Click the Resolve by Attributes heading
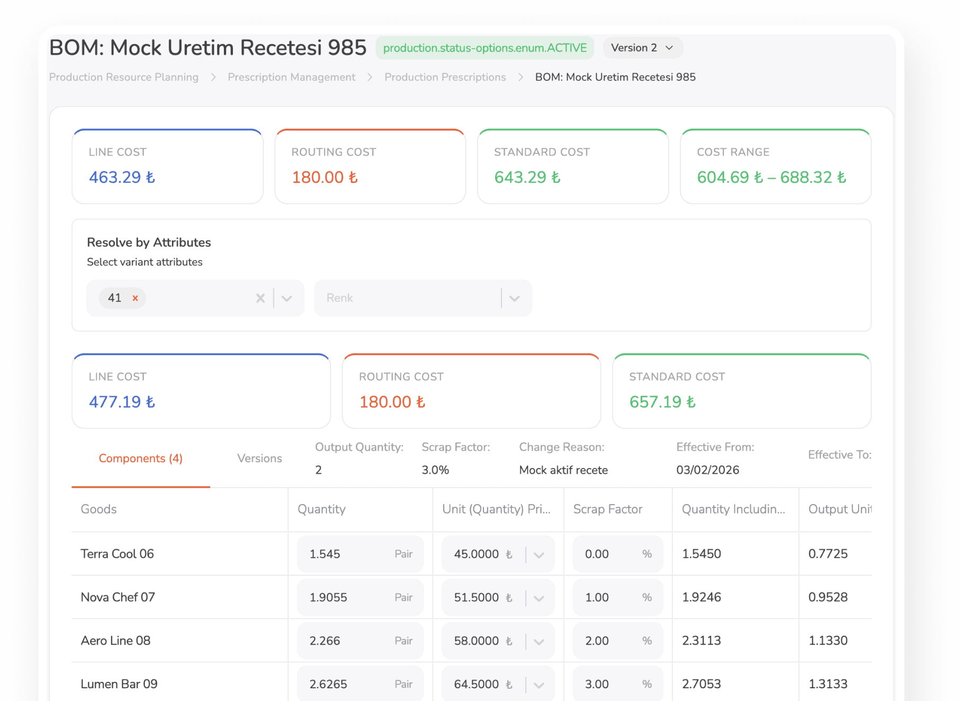The image size is (960, 701). point(149,243)
